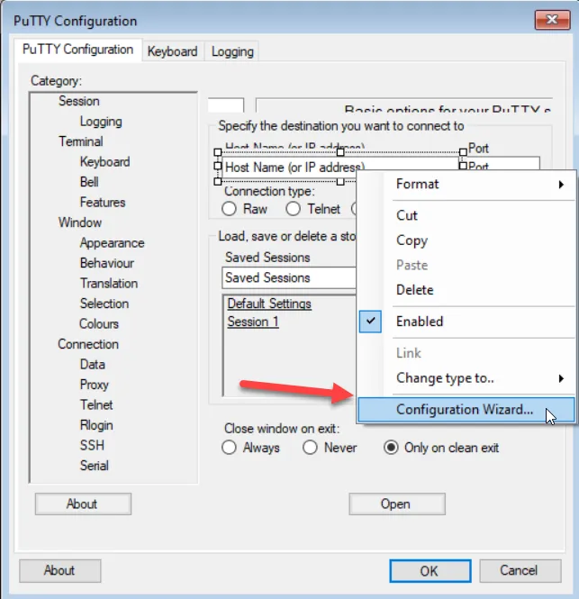The height and width of the screenshot is (599, 579).
Task: Select Window in the category tree
Action: point(80,222)
